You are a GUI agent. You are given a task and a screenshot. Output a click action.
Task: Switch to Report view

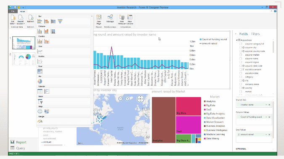(19, 142)
